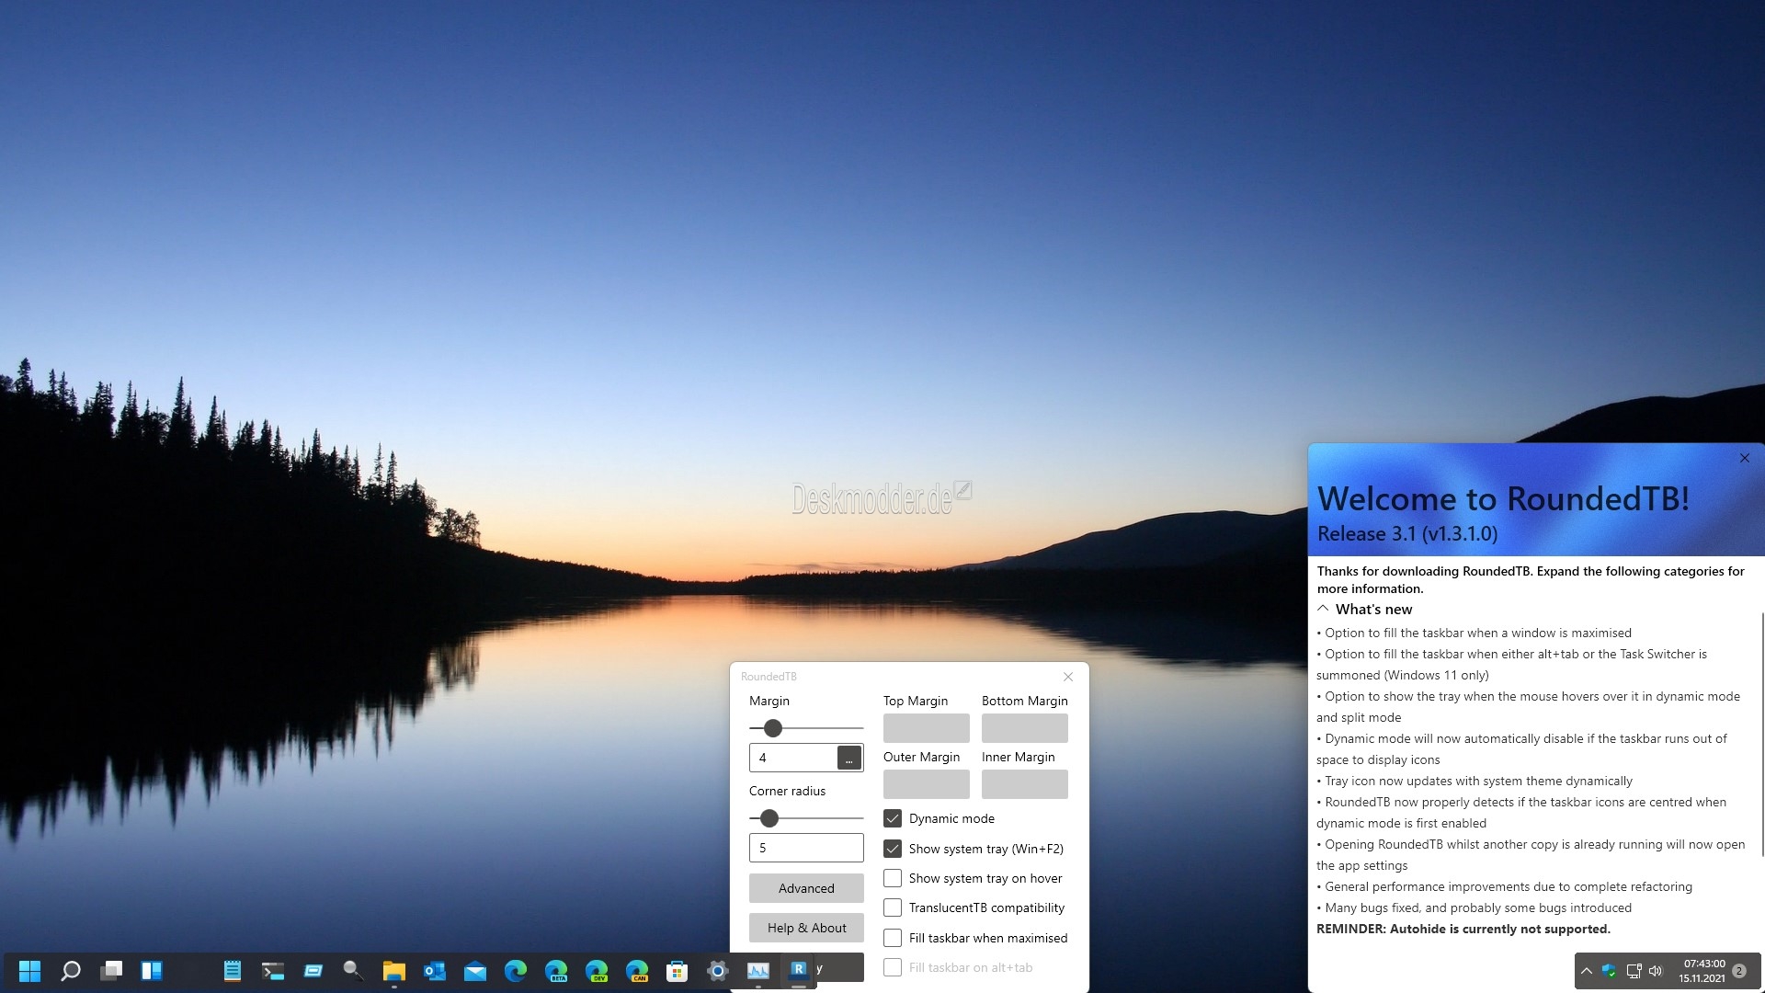Click 'Welcome to RoundedTB!' heading
Viewport: 1765px width, 993px height.
[x=1504, y=499]
